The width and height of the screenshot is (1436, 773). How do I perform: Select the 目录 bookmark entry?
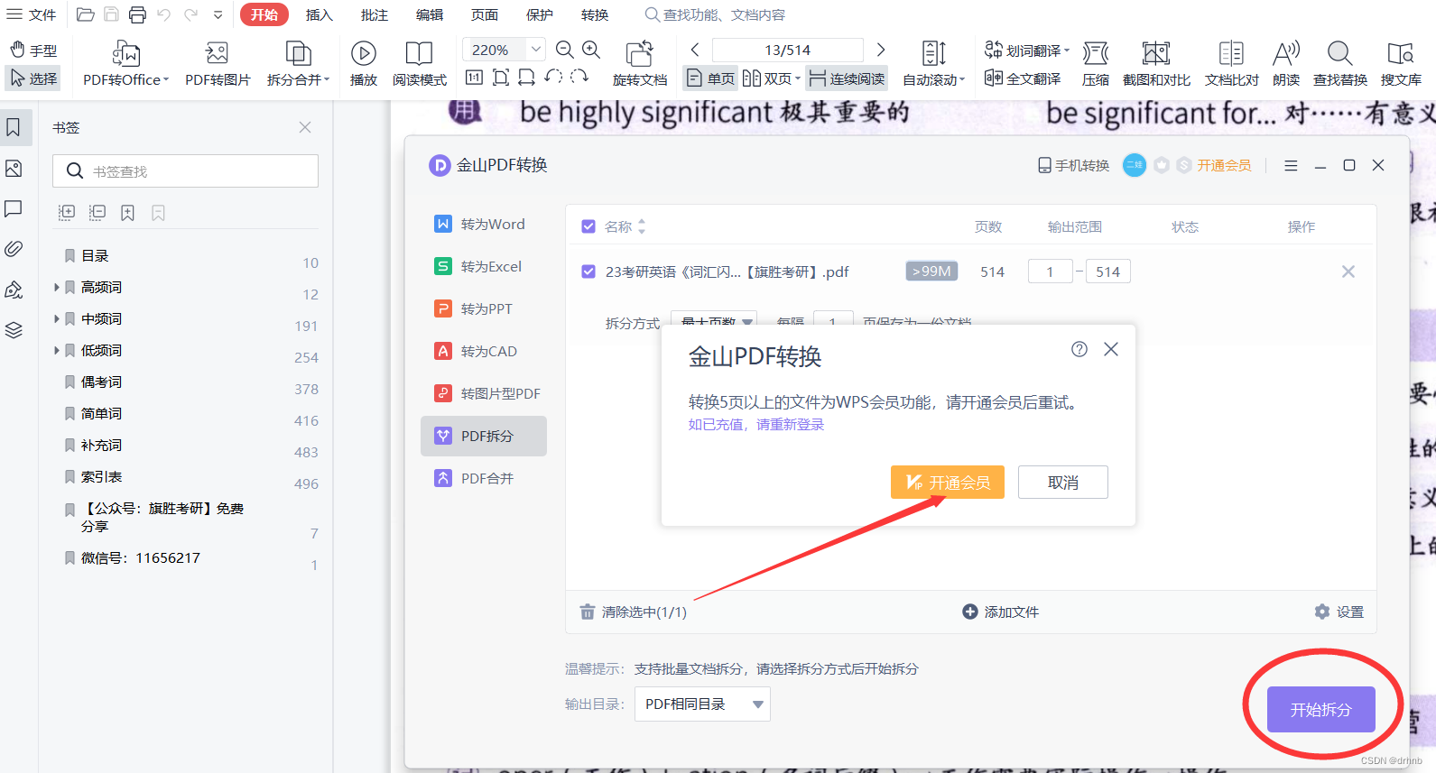[x=95, y=256]
